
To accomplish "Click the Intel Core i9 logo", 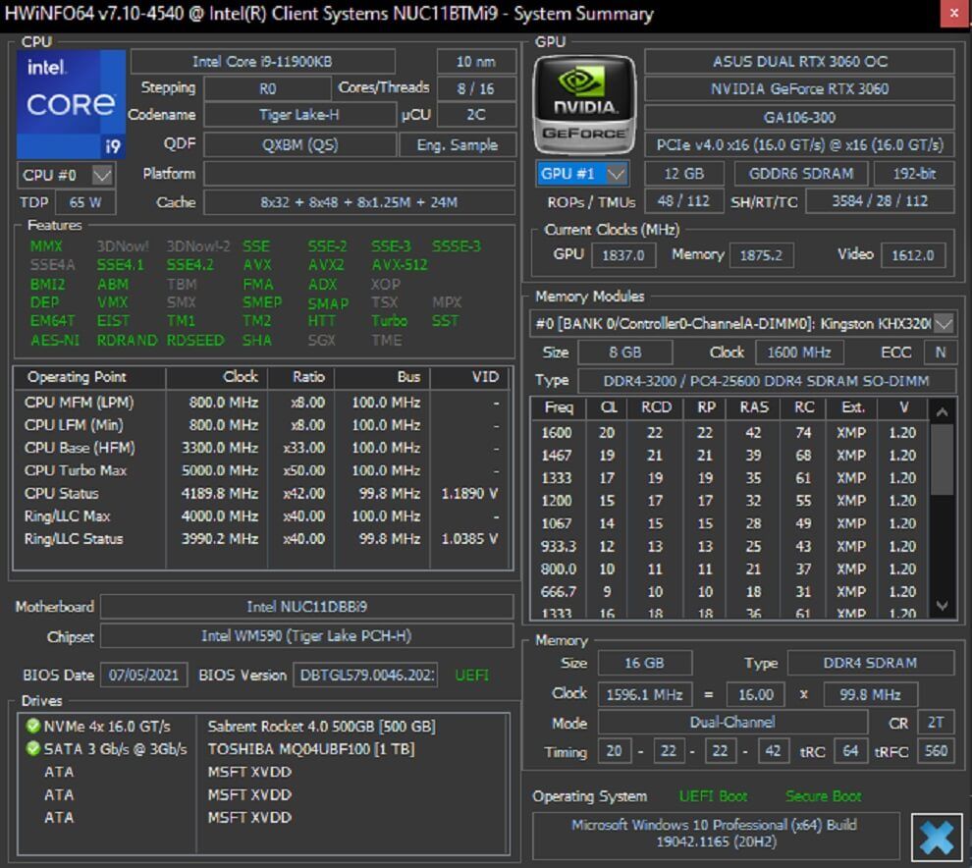I will (72, 104).
